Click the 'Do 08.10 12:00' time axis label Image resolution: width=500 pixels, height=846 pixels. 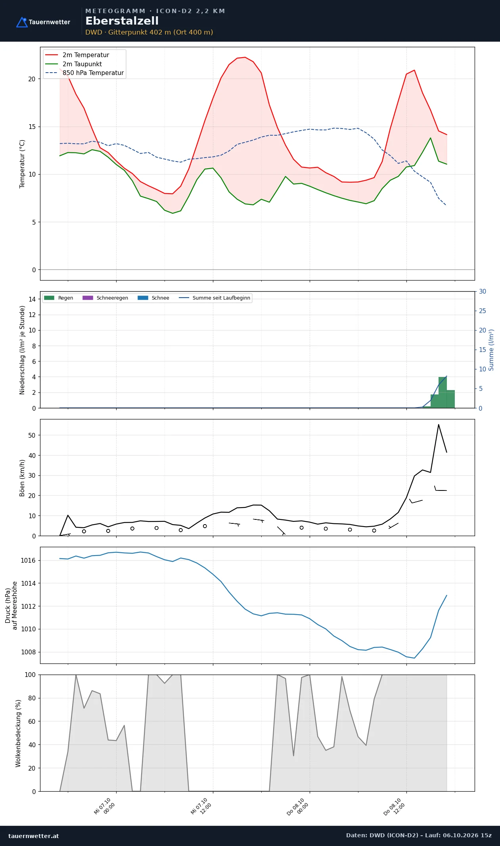point(394,807)
